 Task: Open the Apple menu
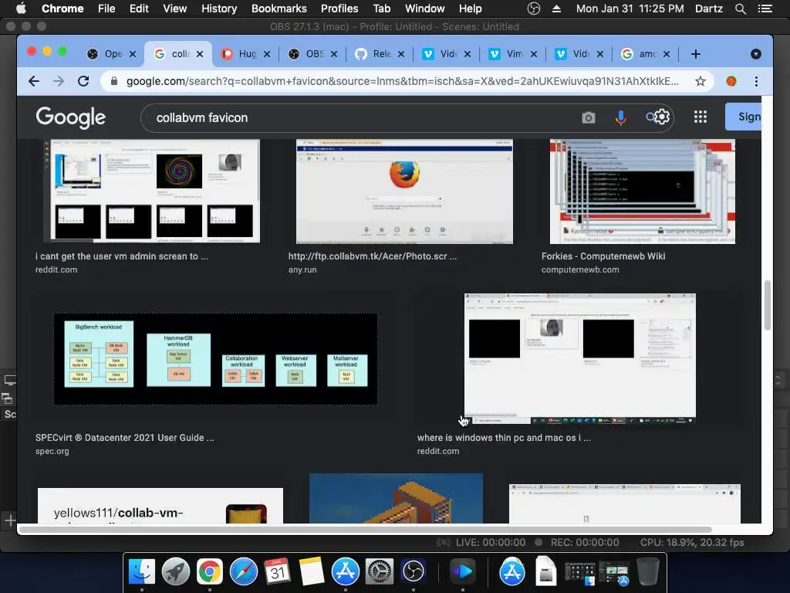(x=21, y=8)
